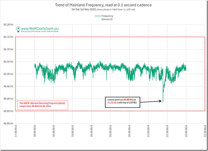Select the chart title about Mainland Frequency
Screen dimensions: 208x151
[103, 5]
